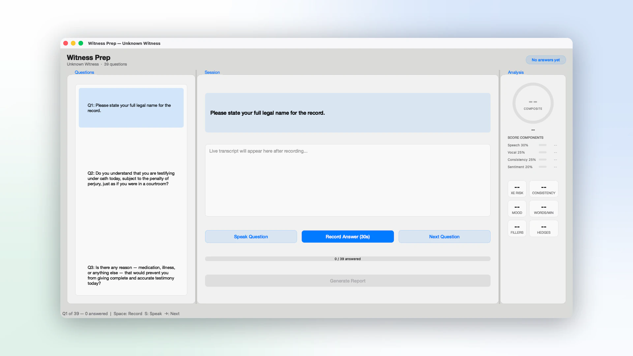Click the Speak Question button
Image resolution: width=633 pixels, height=356 pixels.
click(x=251, y=237)
